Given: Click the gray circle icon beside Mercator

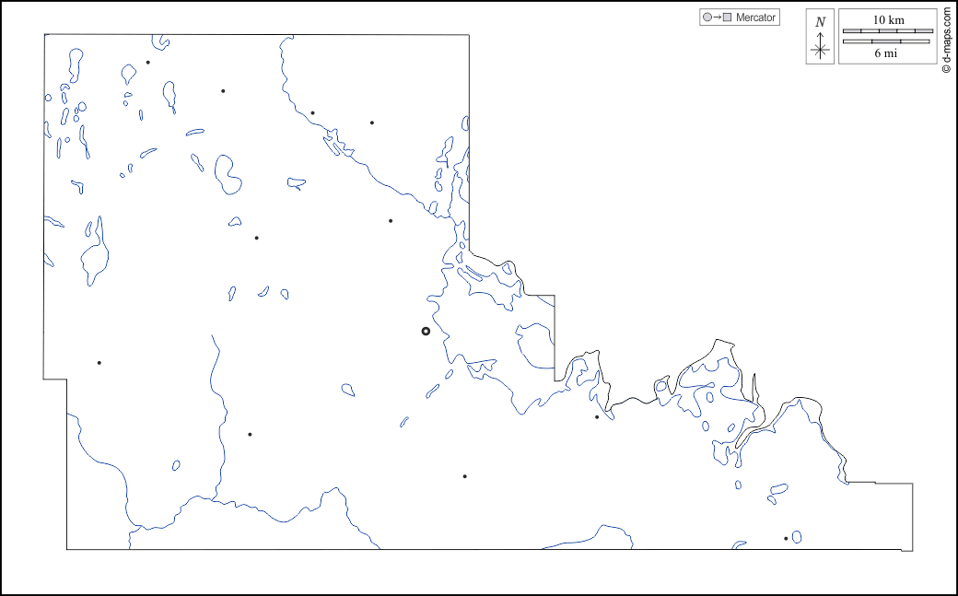Looking at the screenshot, I should 707,18.
